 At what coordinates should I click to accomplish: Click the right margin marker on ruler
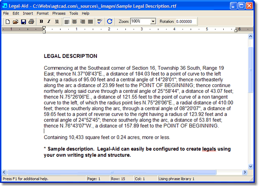coord(236,30)
